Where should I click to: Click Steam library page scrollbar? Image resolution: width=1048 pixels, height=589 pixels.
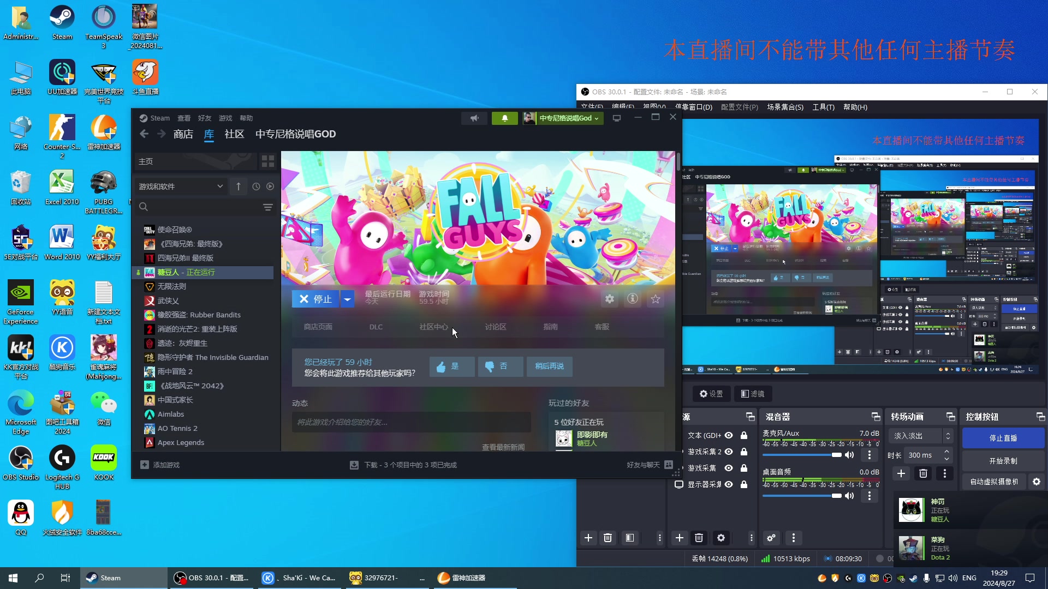(678, 161)
